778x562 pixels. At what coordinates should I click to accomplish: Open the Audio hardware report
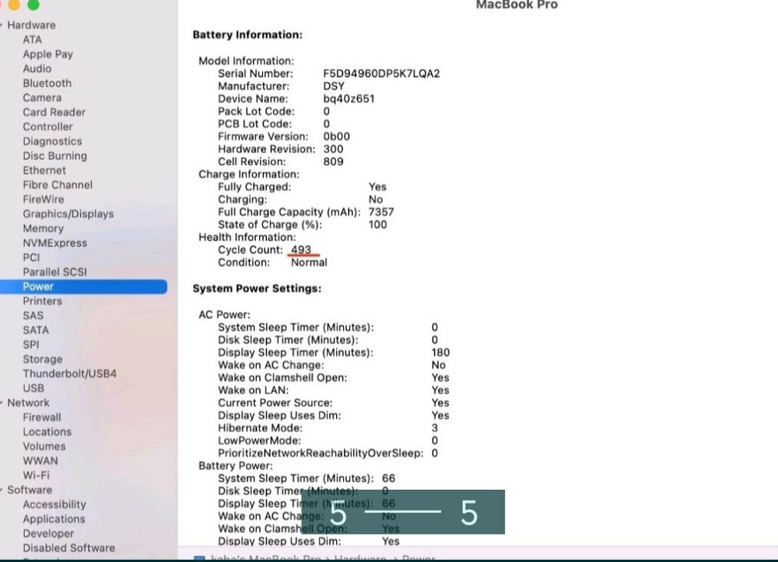tap(37, 68)
